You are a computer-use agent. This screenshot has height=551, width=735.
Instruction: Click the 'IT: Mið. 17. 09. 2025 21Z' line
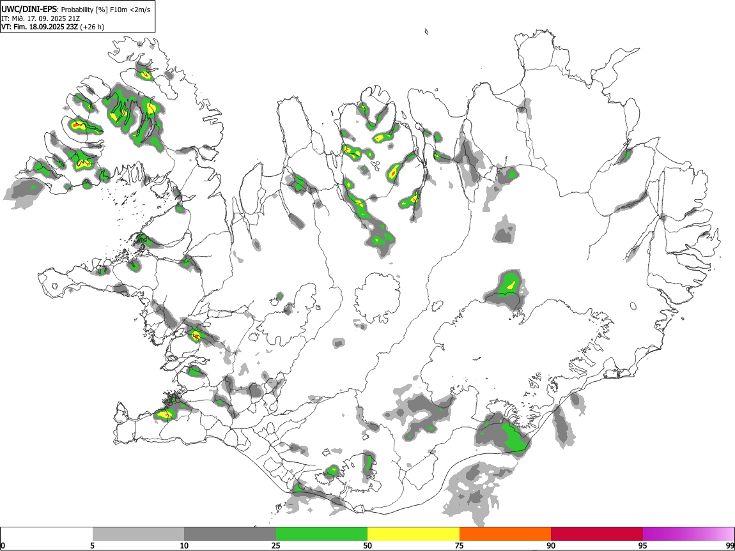point(40,19)
